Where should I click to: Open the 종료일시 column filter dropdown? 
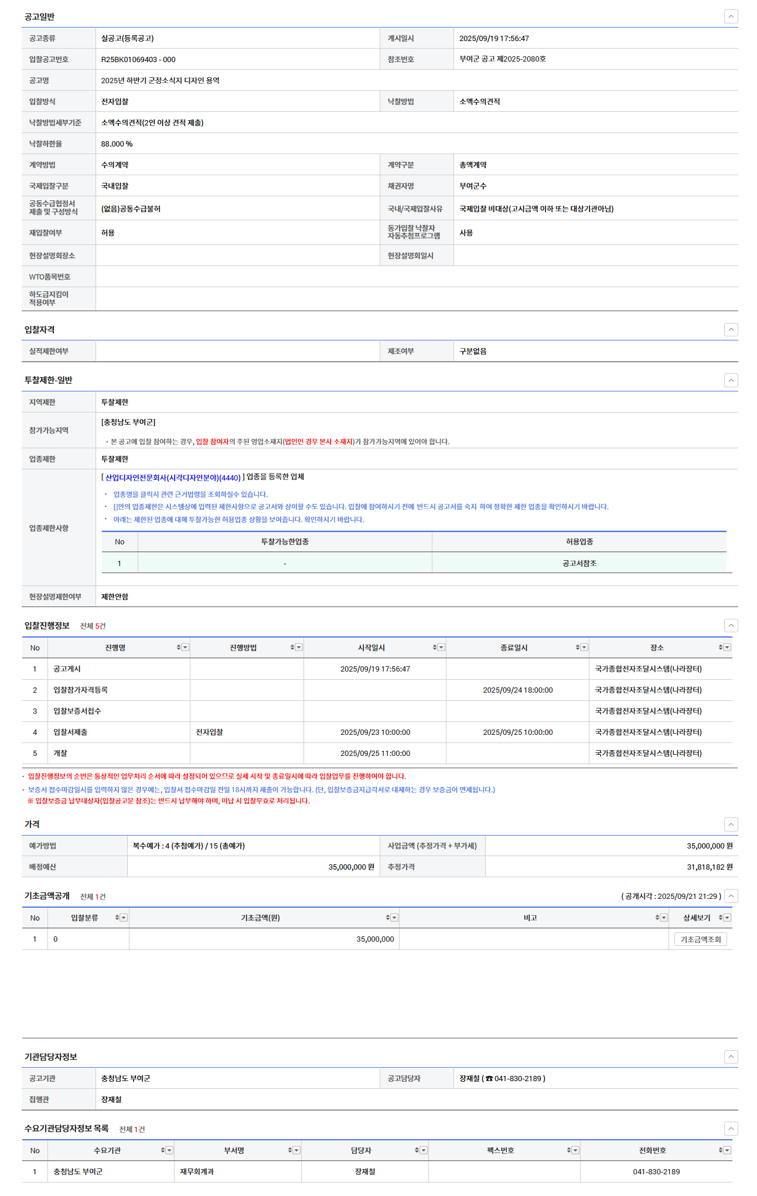click(x=584, y=648)
